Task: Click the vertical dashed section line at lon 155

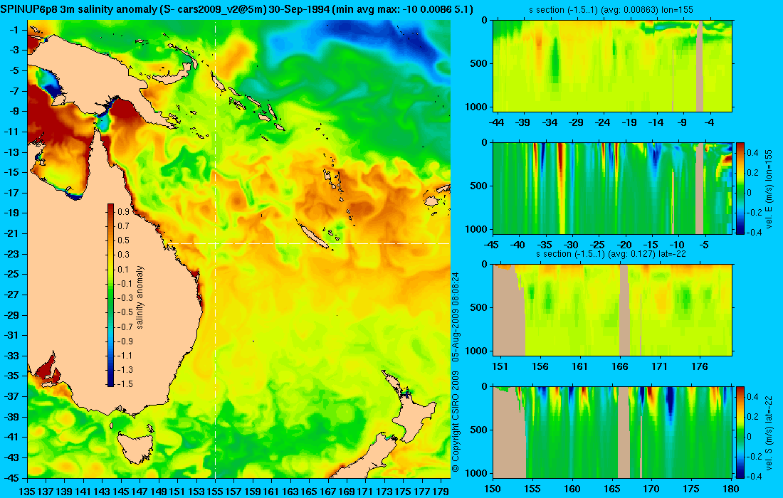Action: tap(215, 248)
